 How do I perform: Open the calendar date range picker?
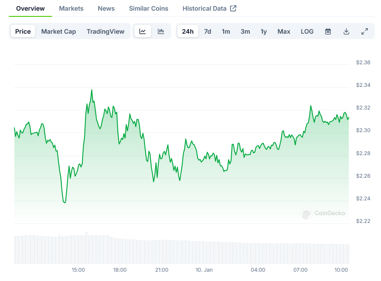tap(328, 31)
